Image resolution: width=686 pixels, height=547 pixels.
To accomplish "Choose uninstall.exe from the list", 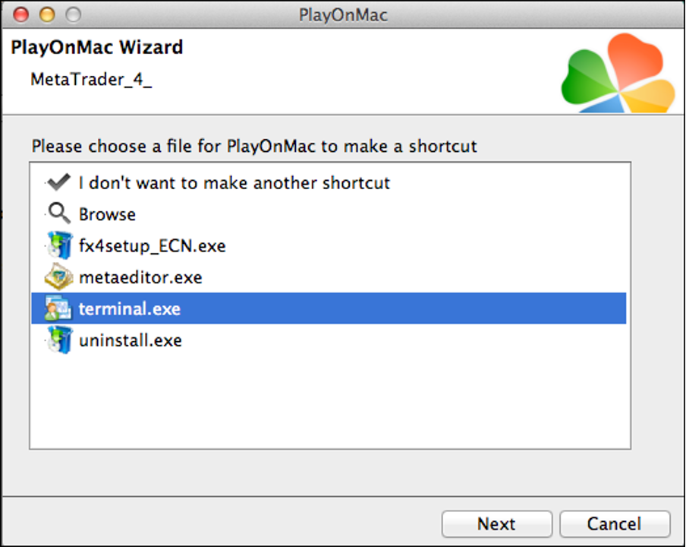I will click(131, 340).
